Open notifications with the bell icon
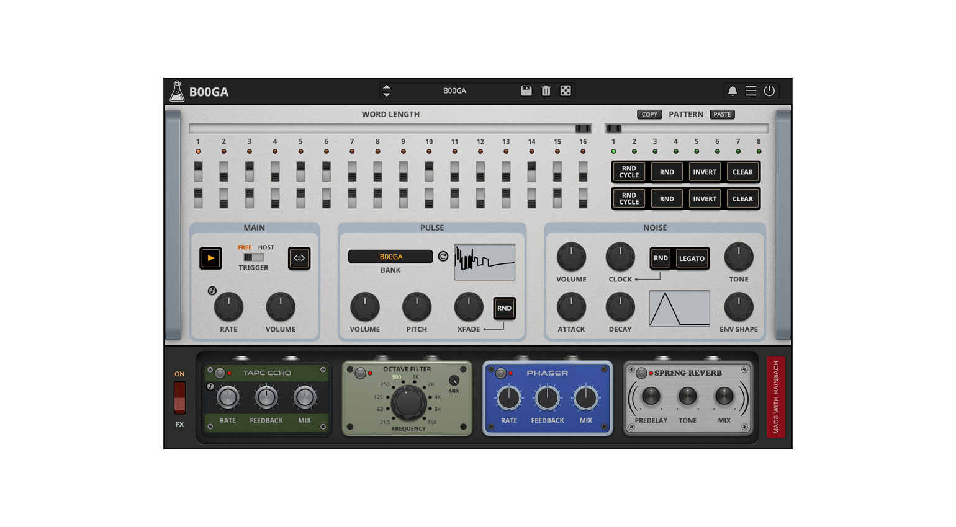 click(x=733, y=91)
